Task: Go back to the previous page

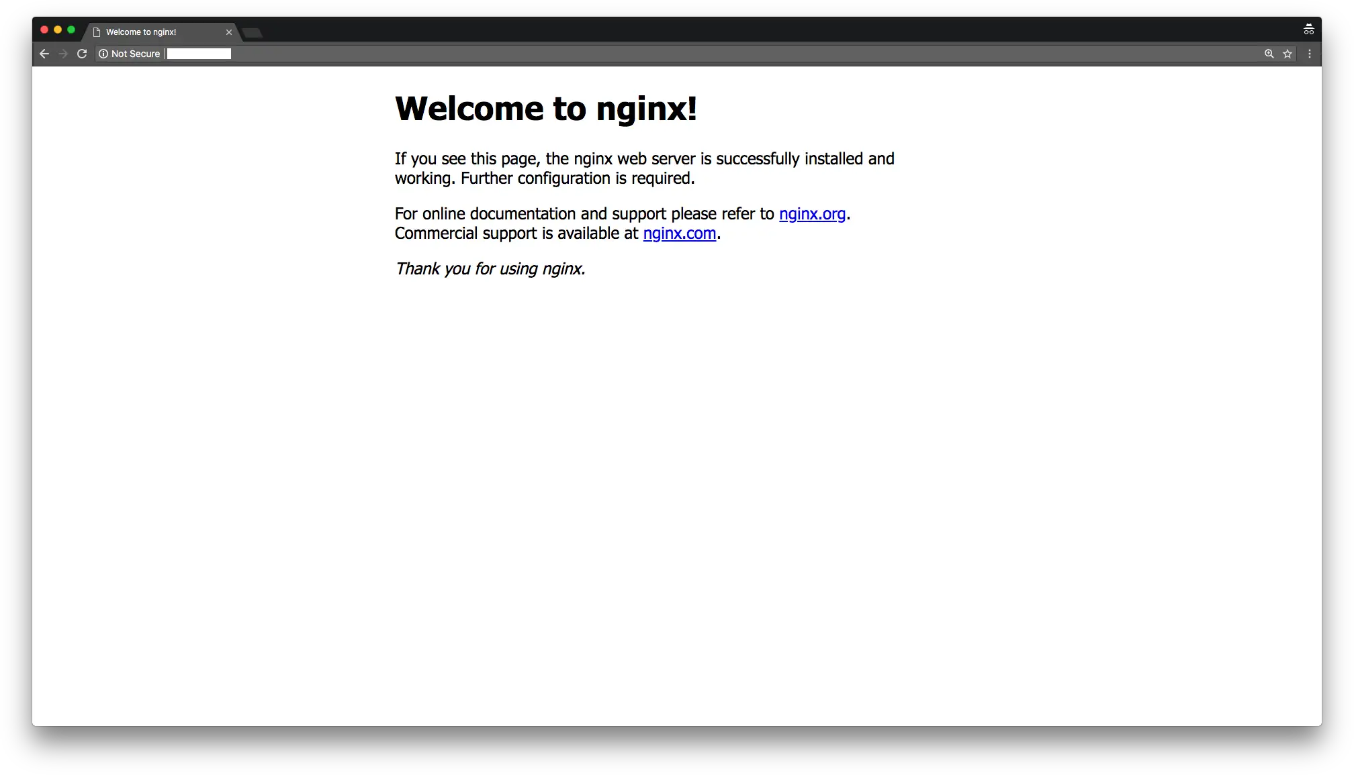Action: [44, 54]
